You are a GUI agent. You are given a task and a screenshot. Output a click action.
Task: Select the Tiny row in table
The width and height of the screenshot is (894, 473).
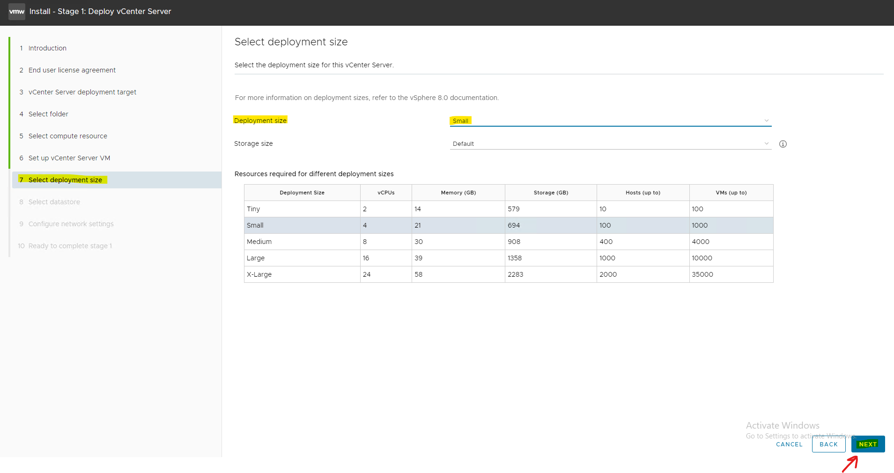(x=509, y=209)
